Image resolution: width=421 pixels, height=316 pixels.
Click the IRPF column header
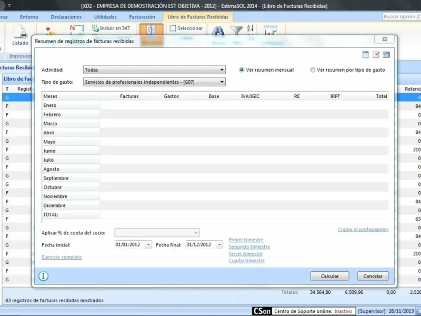(x=335, y=96)
